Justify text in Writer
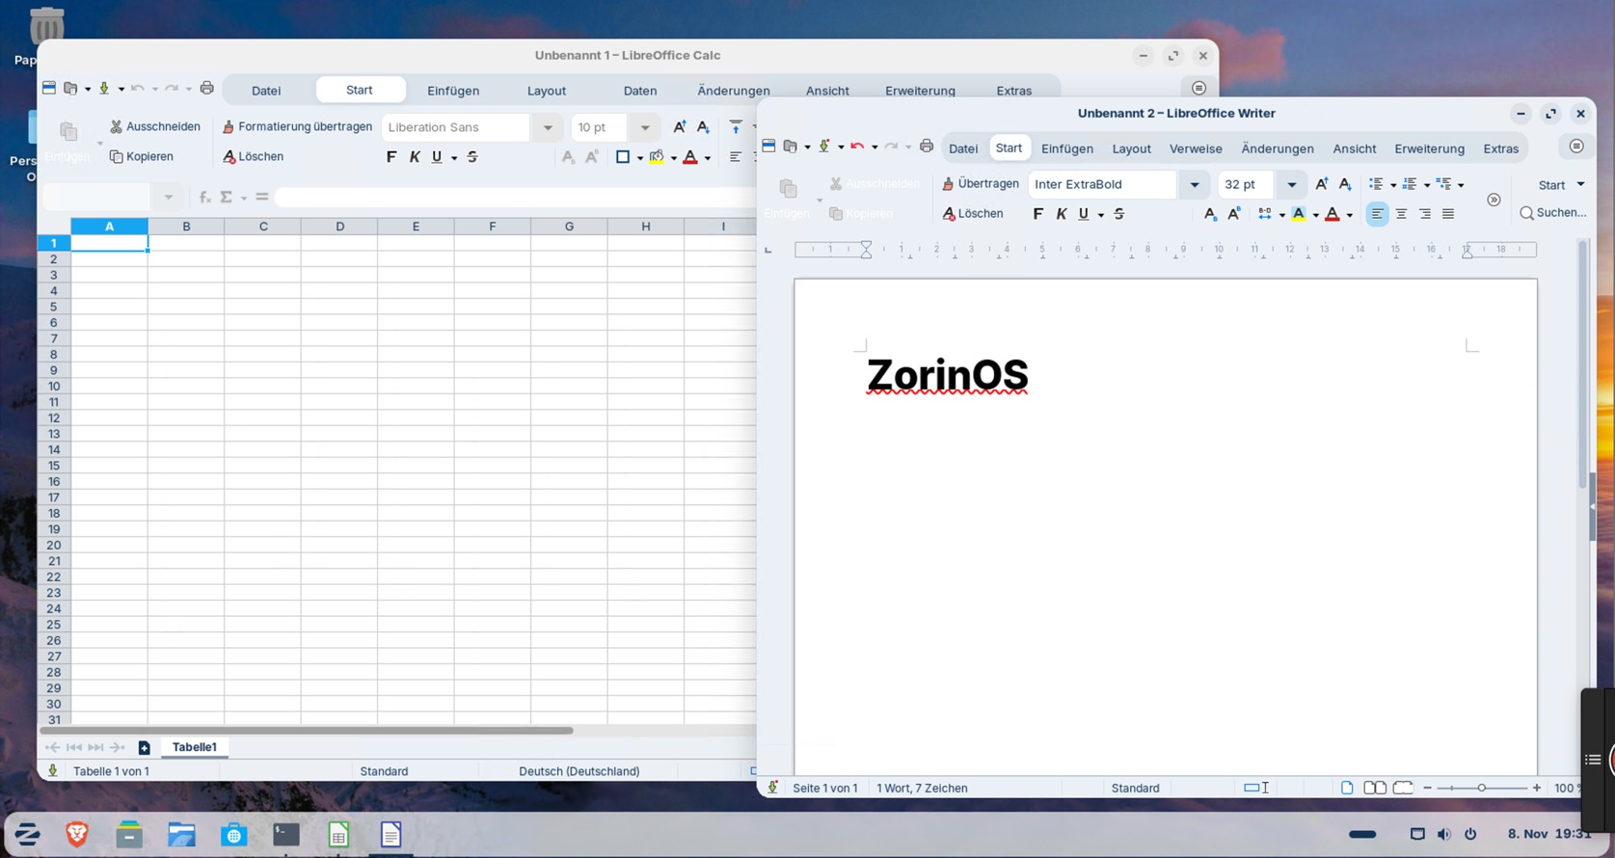The height and width of the screenshot is (858, 1615). [1448, 214]
